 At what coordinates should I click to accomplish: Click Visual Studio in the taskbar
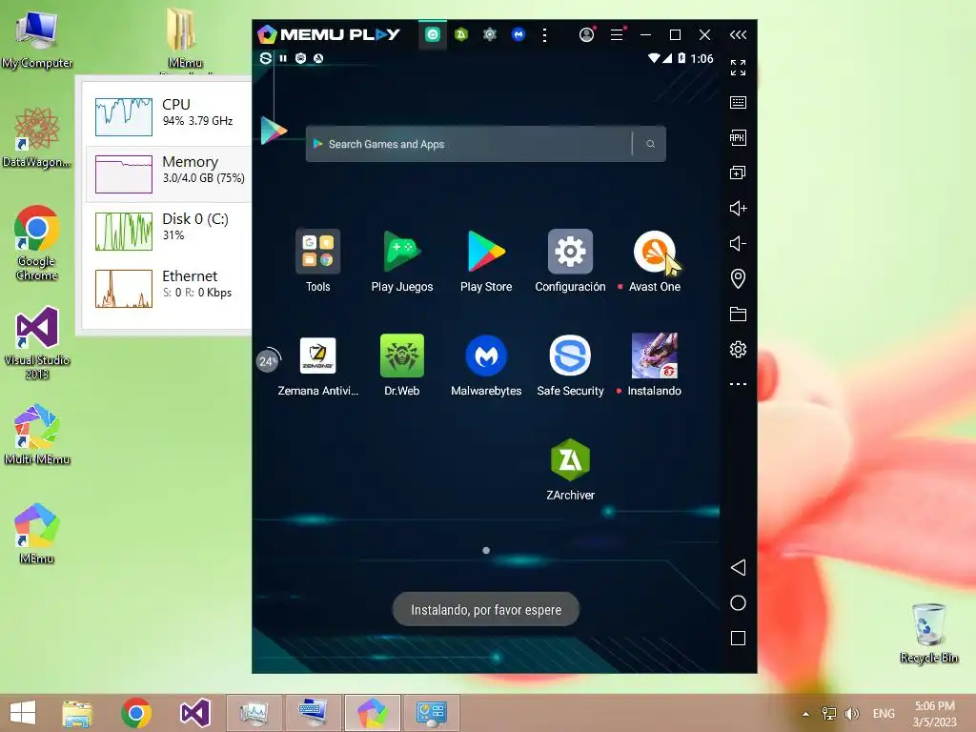[194, 713]
